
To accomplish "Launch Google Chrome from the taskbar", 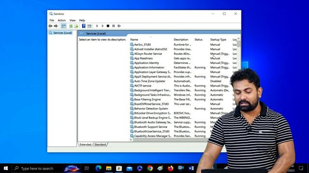I will click(x=150, y=168).
